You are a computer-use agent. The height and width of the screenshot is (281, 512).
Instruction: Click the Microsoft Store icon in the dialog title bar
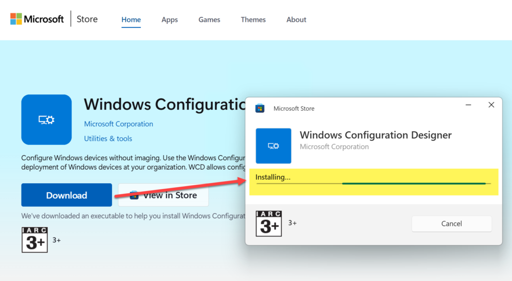pyautogui.click(x=260, y=108)
